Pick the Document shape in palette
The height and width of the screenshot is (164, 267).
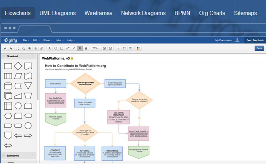28,66
